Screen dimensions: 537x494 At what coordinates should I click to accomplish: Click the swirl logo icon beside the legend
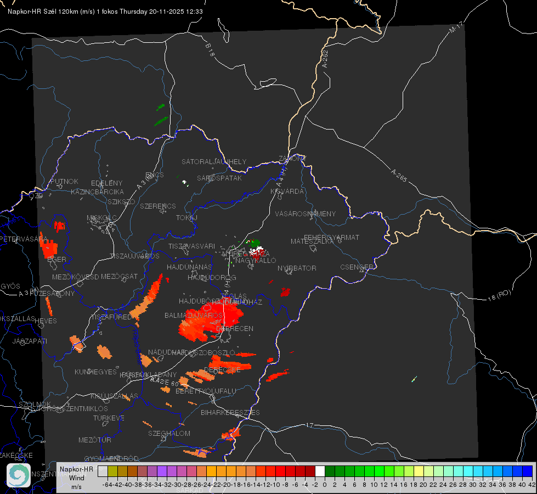pos(19,475)
